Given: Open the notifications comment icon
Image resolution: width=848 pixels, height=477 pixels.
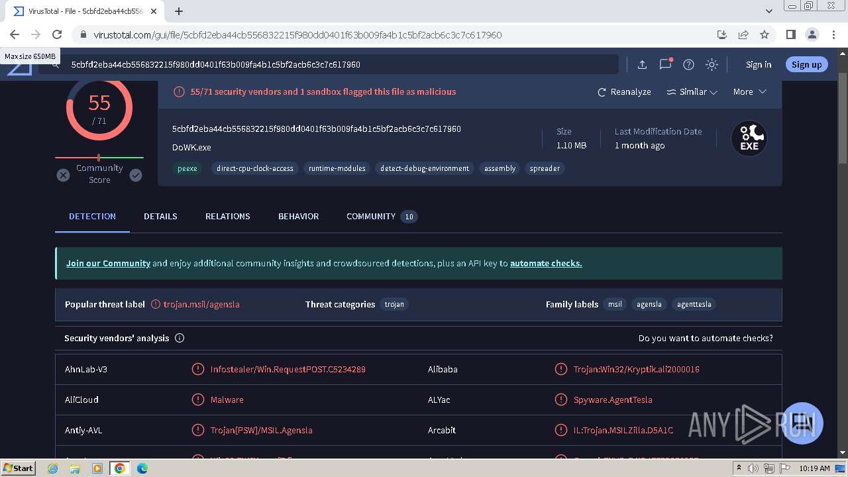Looking at the screenshot, I should tap(666, 64).
